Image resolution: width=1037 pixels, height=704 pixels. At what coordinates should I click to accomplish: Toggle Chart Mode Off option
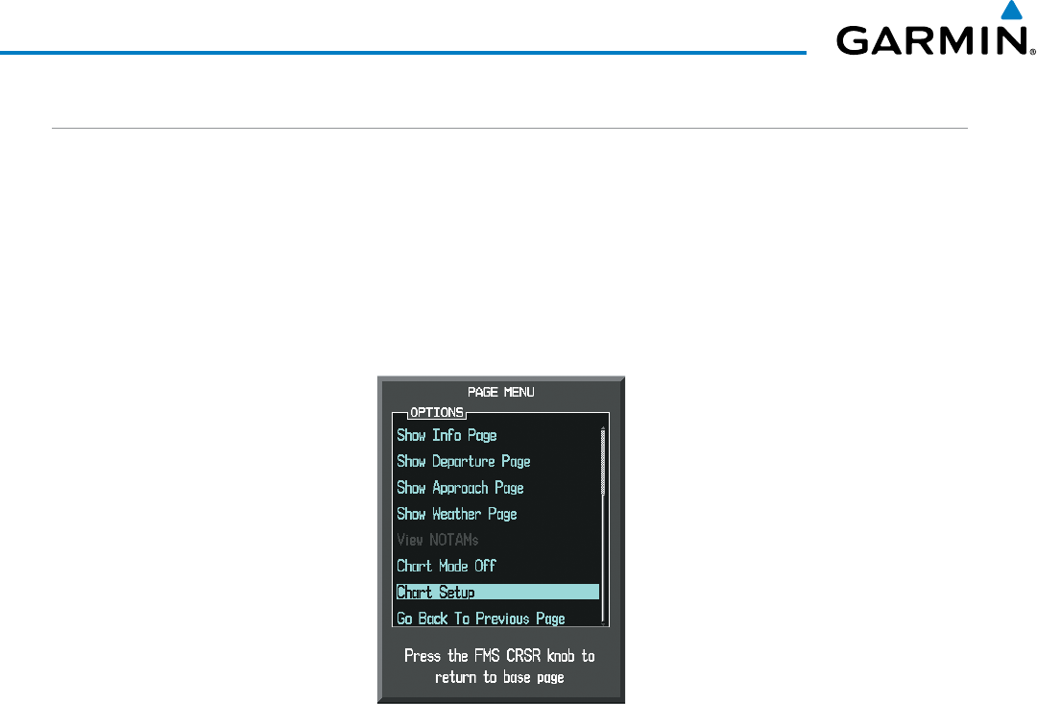(446, 566)
